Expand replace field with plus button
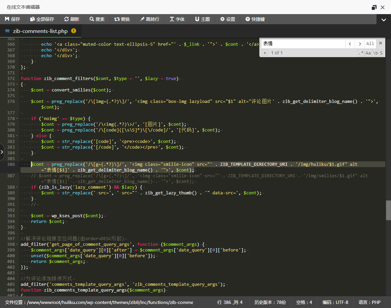Screen dimensions: 391x308 [265, 53]
